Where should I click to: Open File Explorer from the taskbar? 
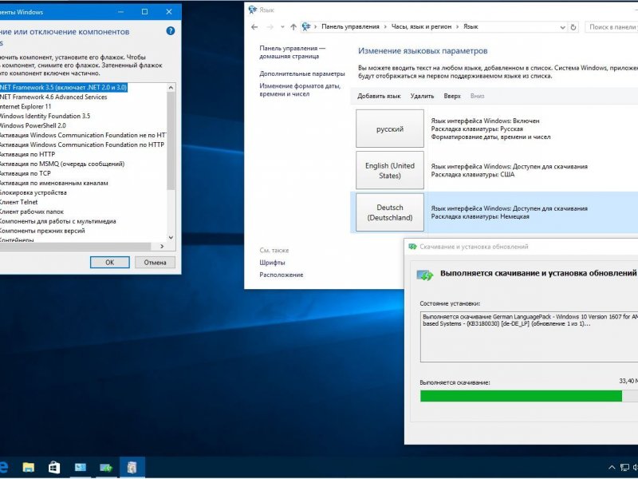(29, 467)
